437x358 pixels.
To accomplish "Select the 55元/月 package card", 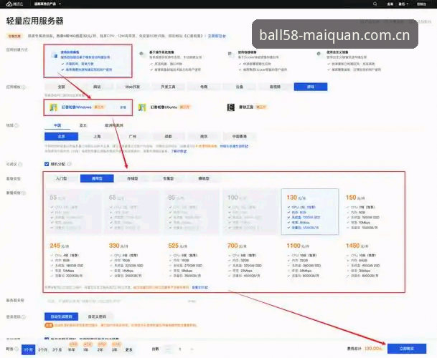I will click(74, 211).
